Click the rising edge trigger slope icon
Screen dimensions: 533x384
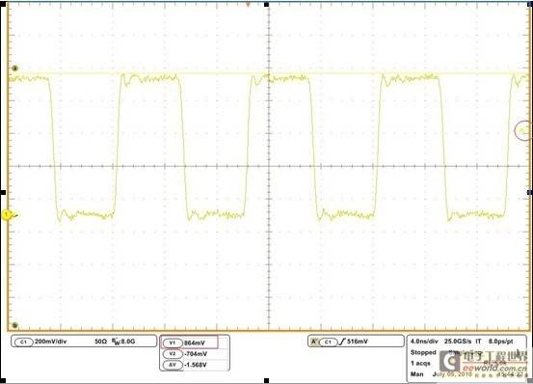(x=342, y=342)
